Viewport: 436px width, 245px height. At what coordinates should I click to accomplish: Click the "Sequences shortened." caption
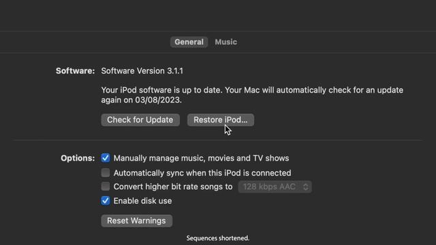218,238
